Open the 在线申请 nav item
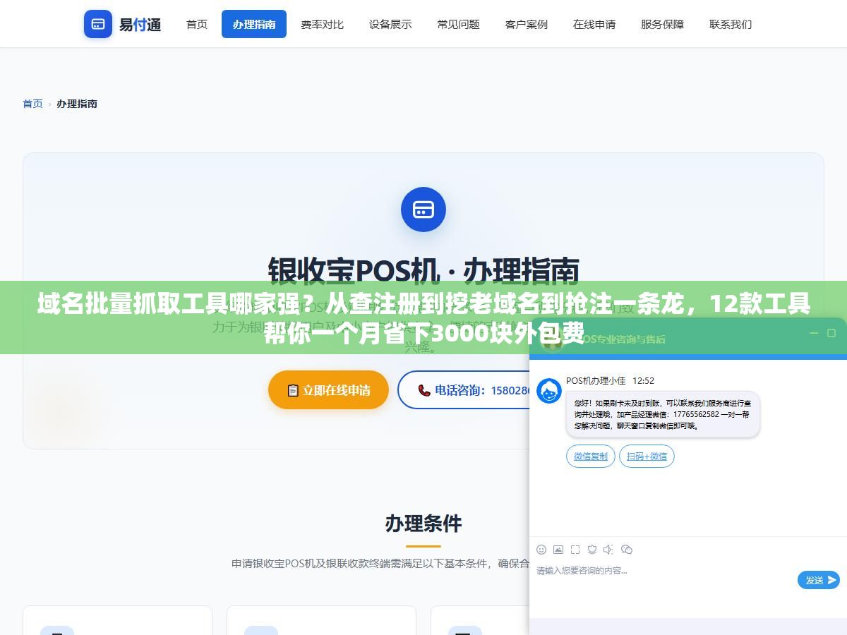The image size is (847, 635). (x=594, y=24)
